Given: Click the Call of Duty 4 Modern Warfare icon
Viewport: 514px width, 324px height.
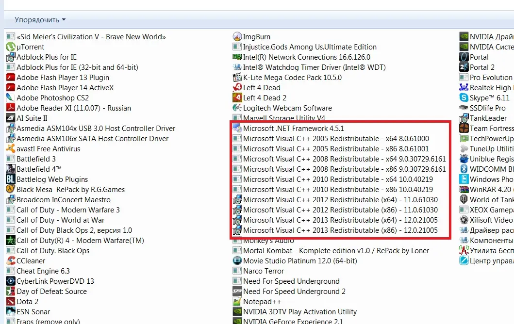Looking at the screenshot, I should click(10, 241).
